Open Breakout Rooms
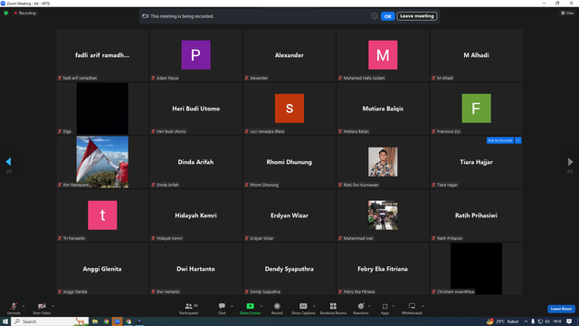 click(x=333, y=308)
